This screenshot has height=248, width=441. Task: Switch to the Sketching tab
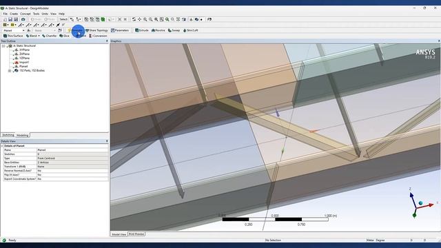[8, 135]
